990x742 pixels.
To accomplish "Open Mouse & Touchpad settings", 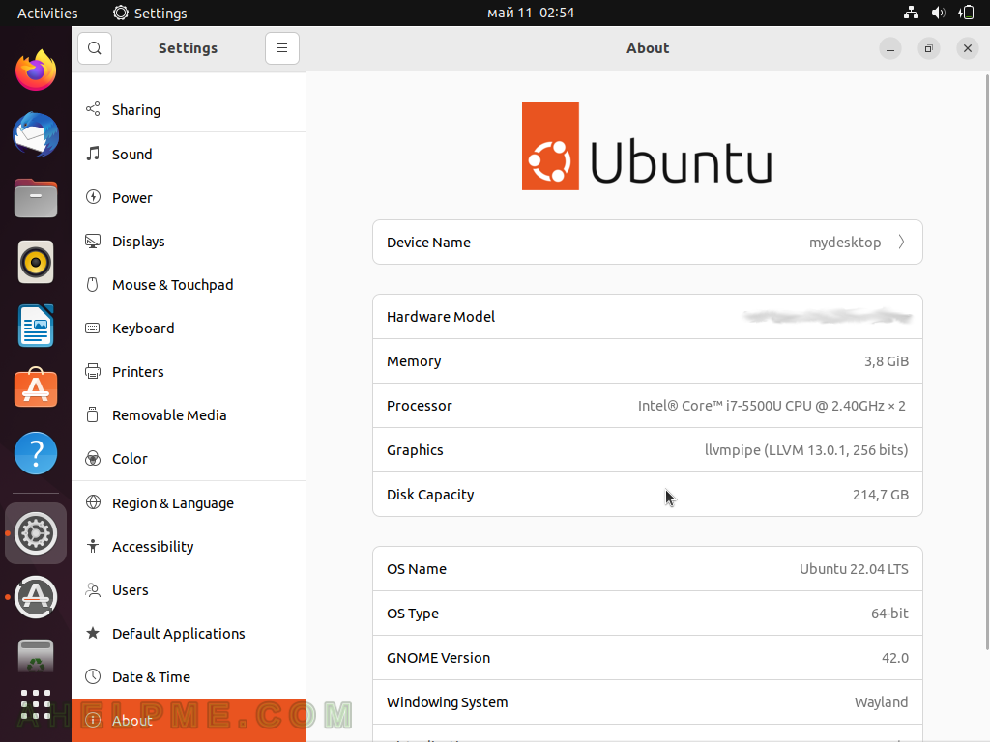I will (189, 285).
